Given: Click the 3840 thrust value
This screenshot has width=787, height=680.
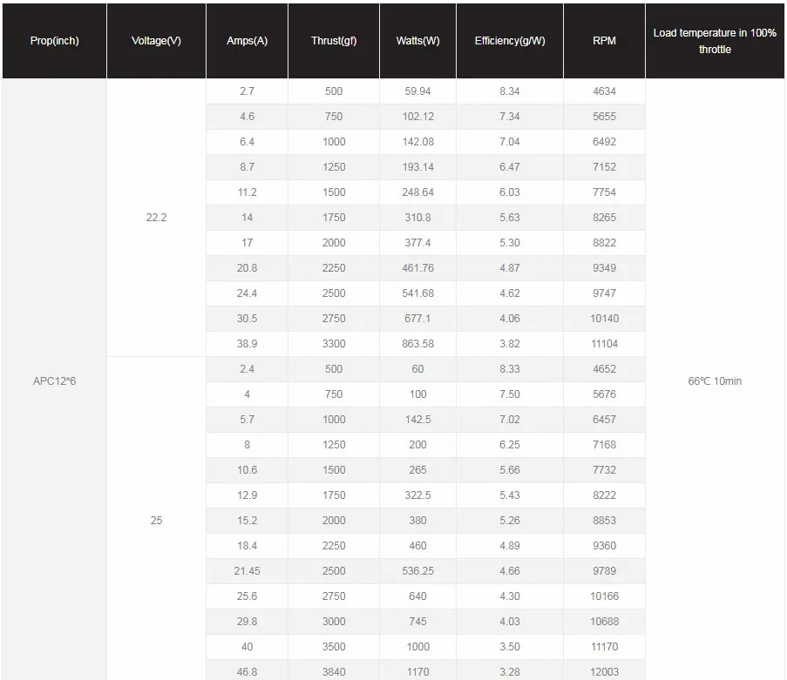Looking at the screenshot, I should (334, 671).
